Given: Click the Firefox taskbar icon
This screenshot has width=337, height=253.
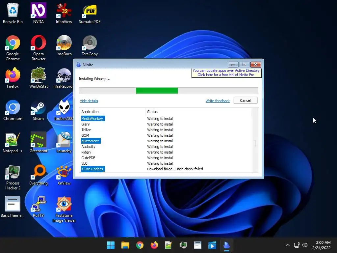Looking at the screenshot, I should click(x=154, y=245).
